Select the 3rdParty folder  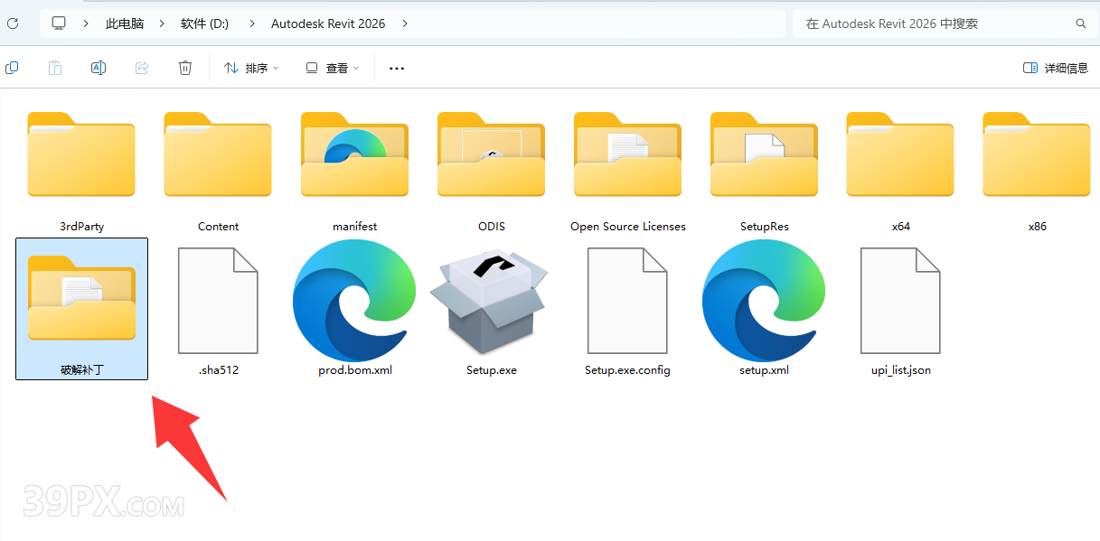[81, 172]
